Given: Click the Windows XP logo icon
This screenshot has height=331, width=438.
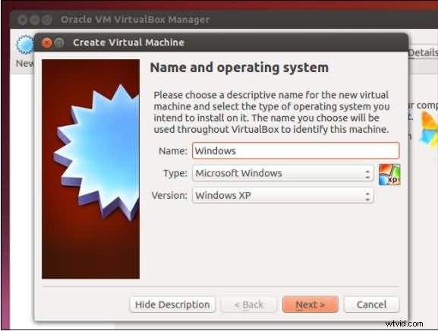Looking at the screenshot, I should coord(389,175).
